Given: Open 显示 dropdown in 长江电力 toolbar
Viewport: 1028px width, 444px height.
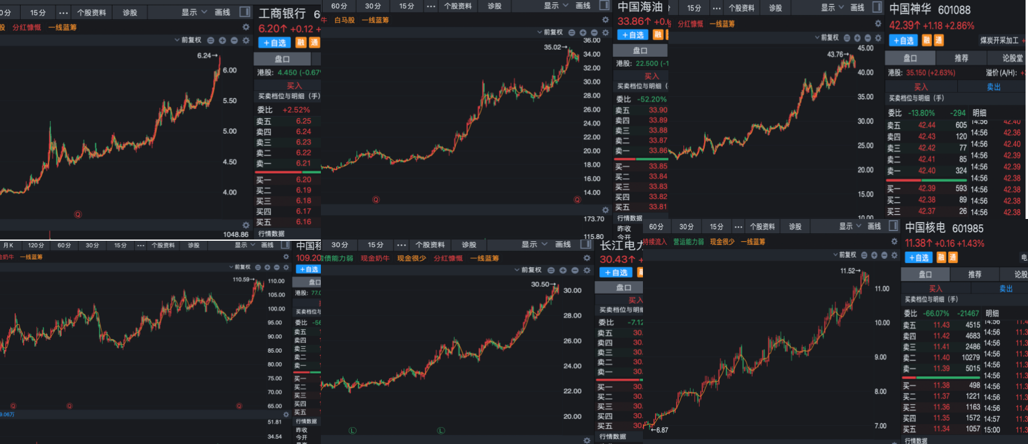Looking at the screenshot, I should pos(534,244).
